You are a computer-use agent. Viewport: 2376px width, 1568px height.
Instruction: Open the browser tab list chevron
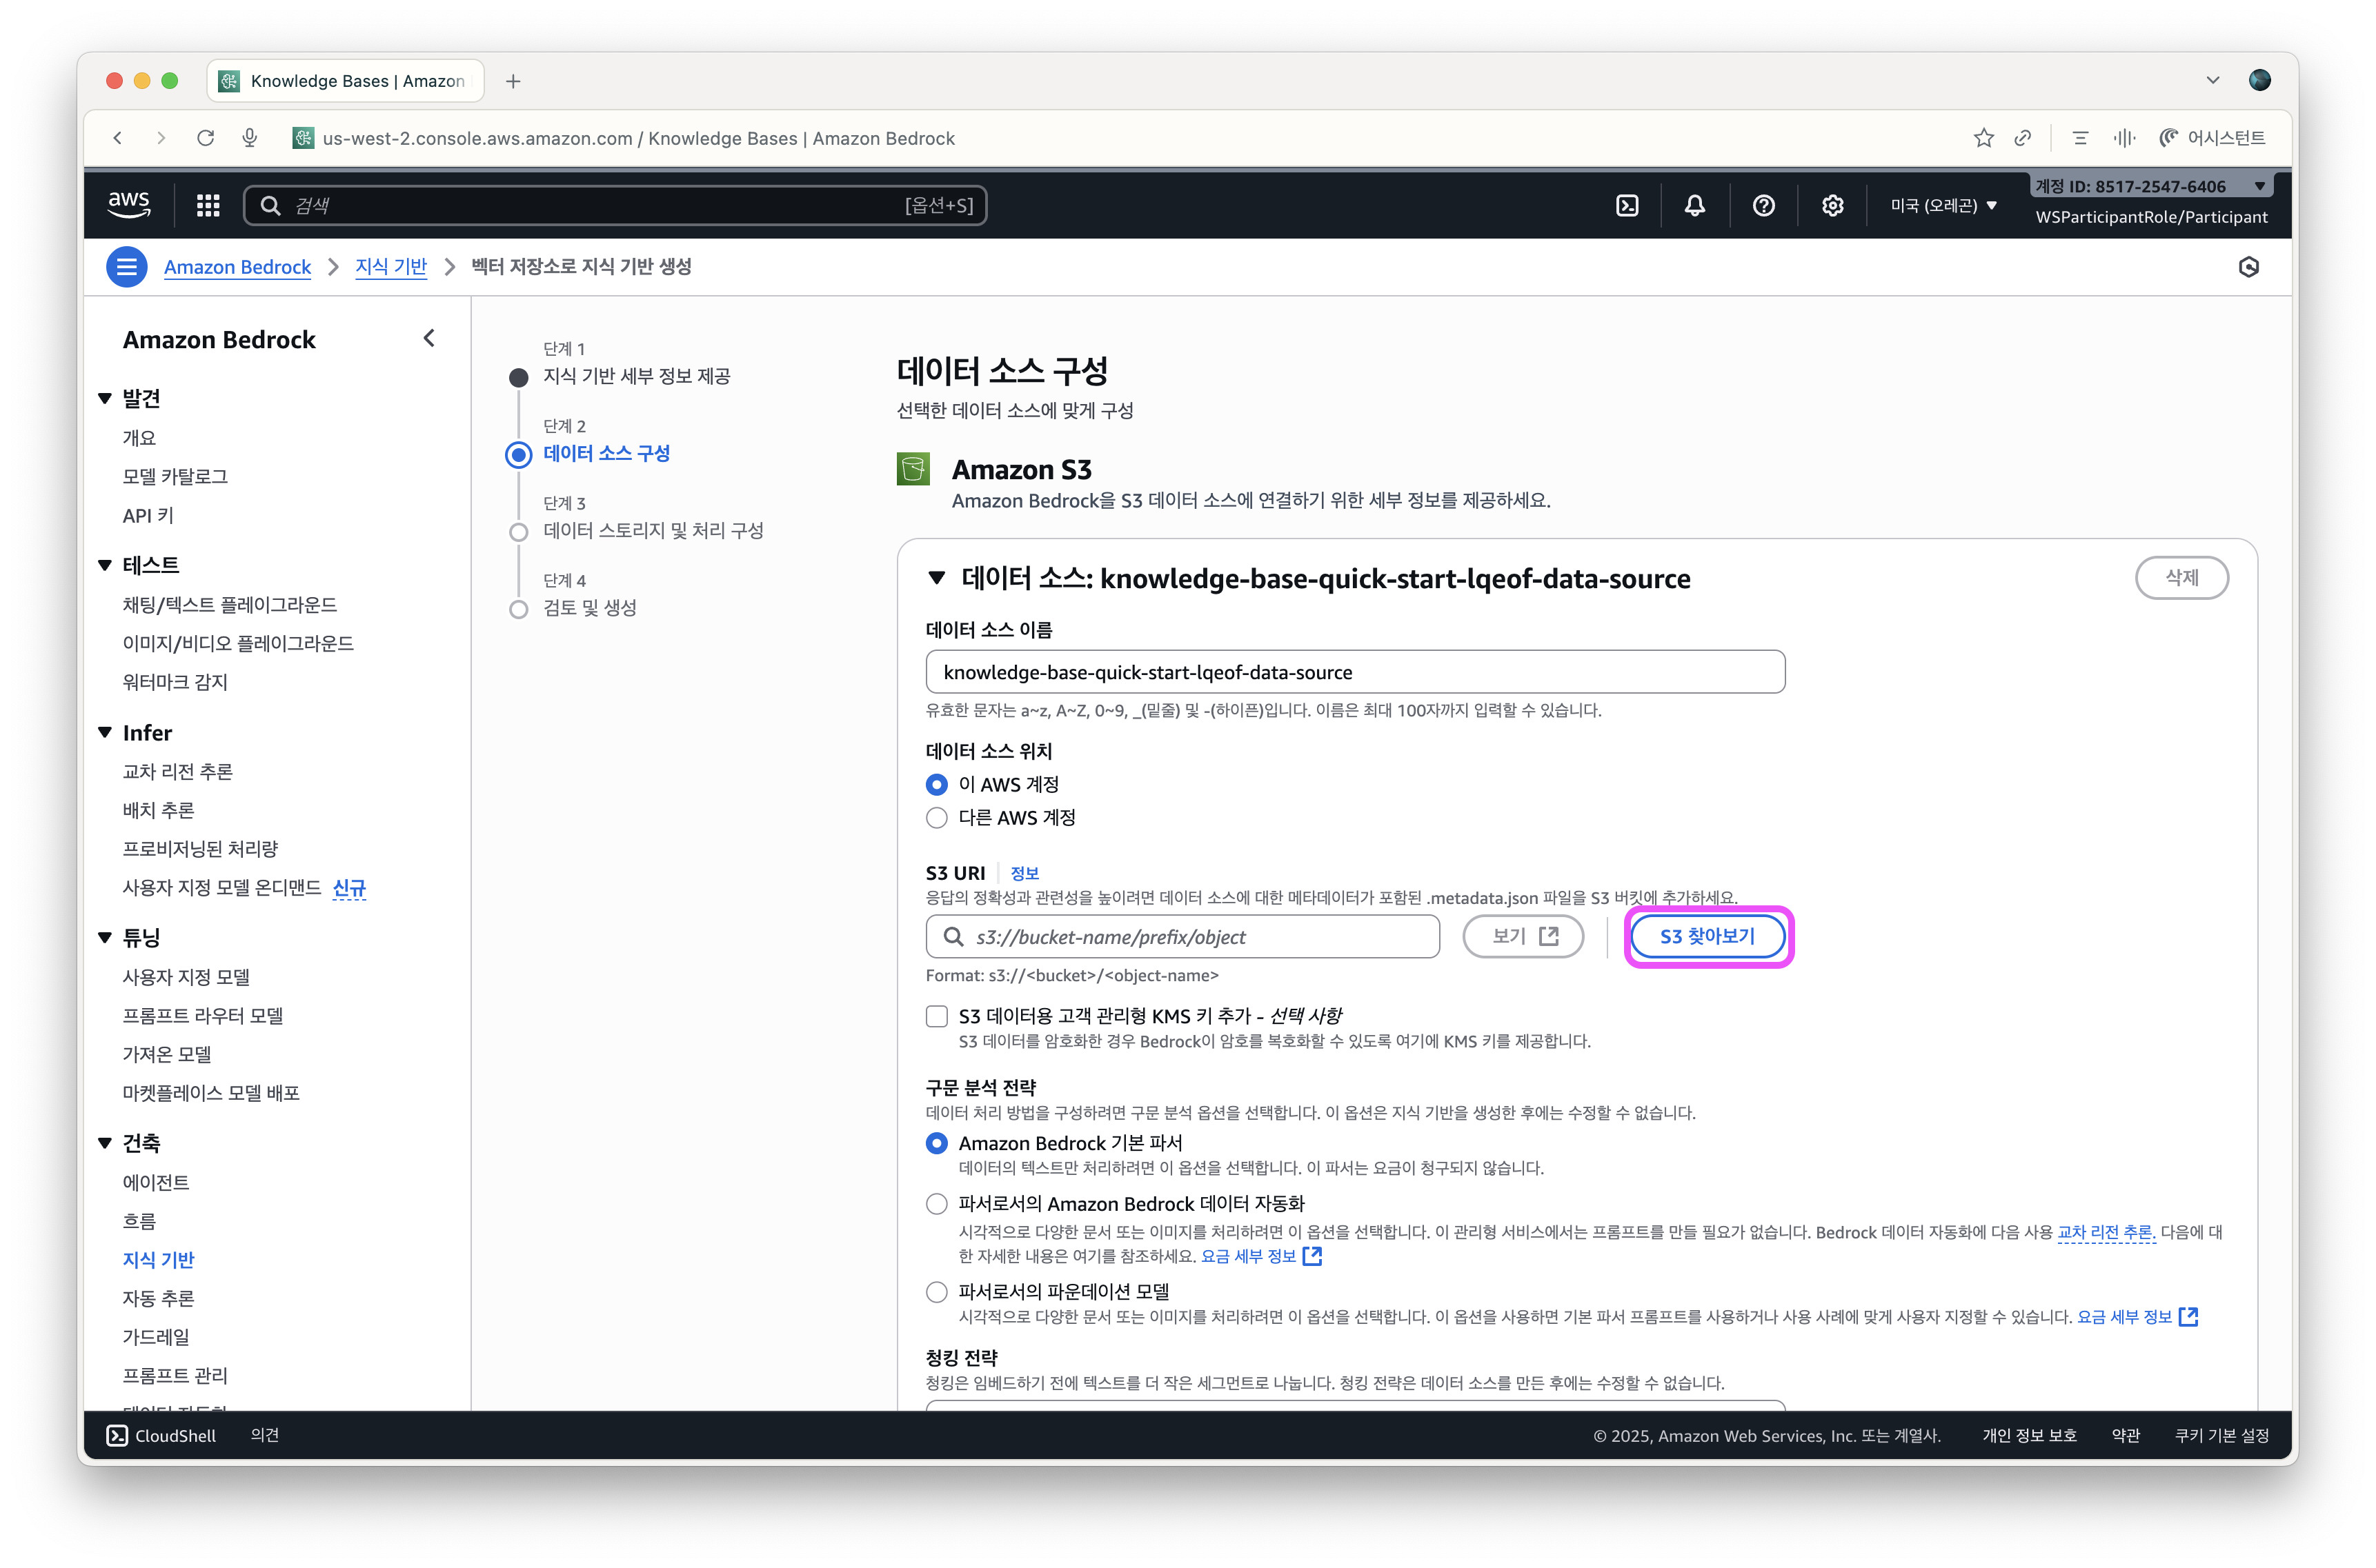coord(2212,80)
